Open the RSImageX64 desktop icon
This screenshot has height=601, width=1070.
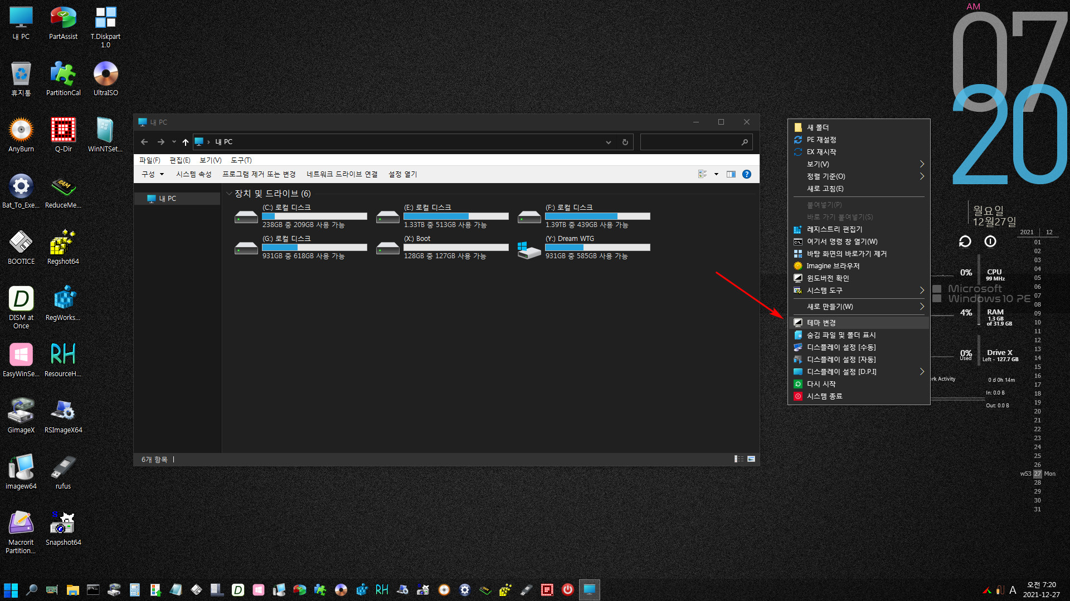pyautogui.click(x=63, y=416)
